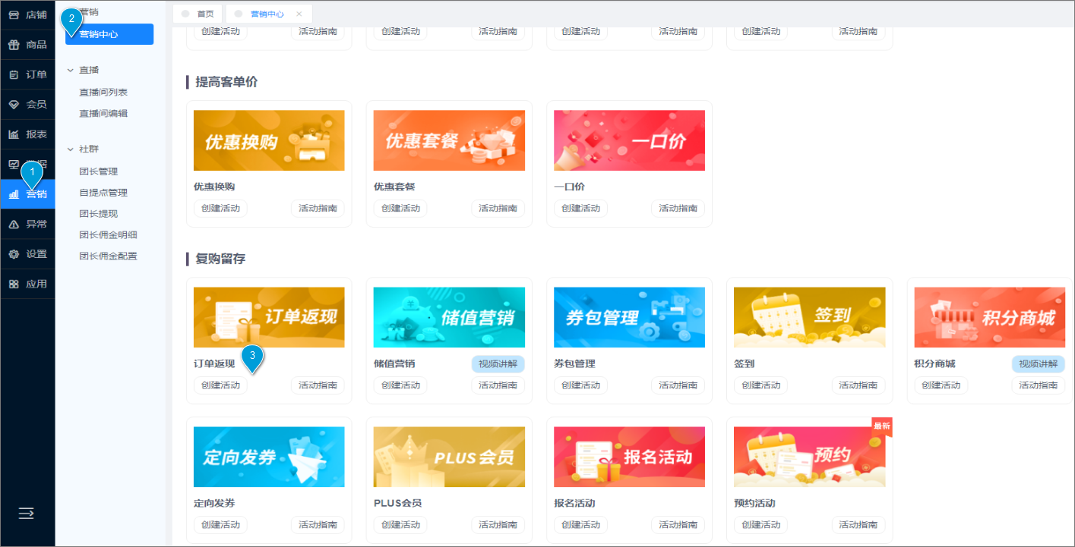Click the 优惠换购 banner image
Screen dimensions: 1075x547
coord(269,140)
